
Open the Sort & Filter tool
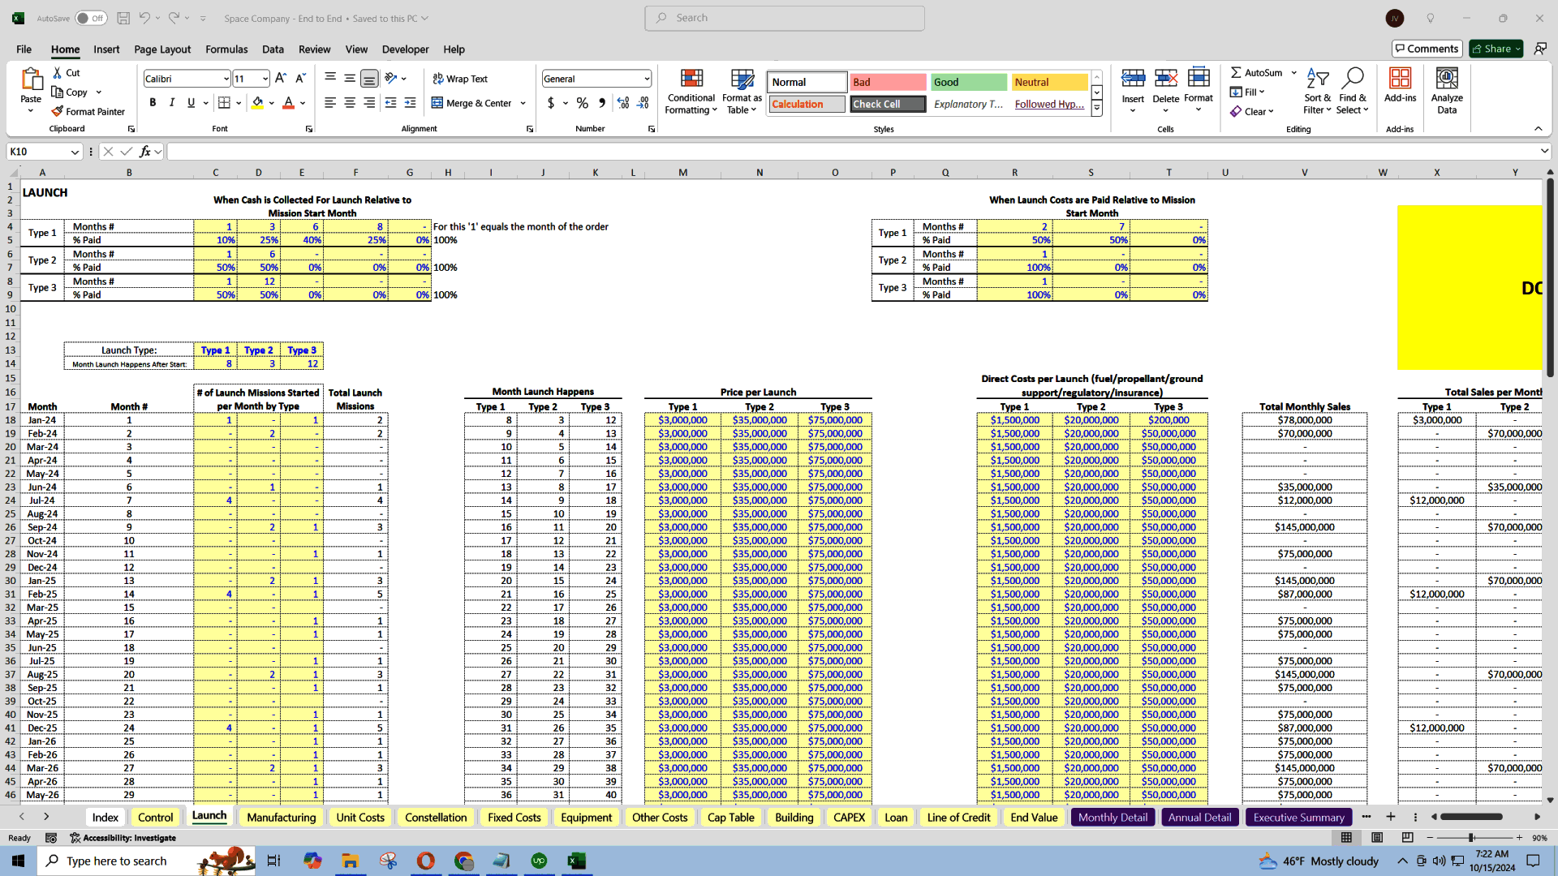[x=1318, y=92]
